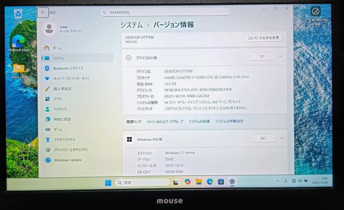Click the gaming controller icon
Viewport: 344px width, 210px height.
[48, 129]
